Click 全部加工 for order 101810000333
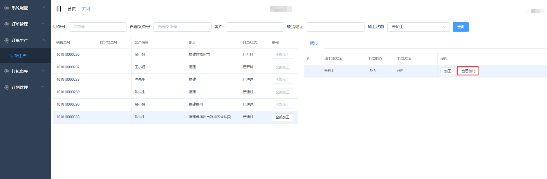Image resolution: width=547 pixels, height=179 pixels. (282, 117)
